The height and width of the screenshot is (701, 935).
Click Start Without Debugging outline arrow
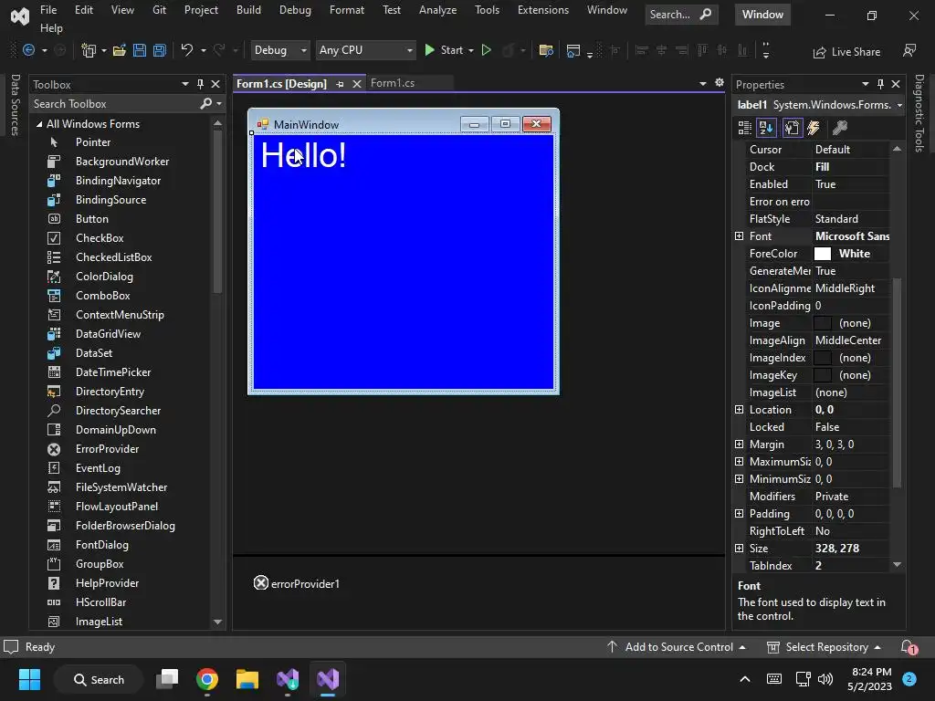tap(487, 51)
